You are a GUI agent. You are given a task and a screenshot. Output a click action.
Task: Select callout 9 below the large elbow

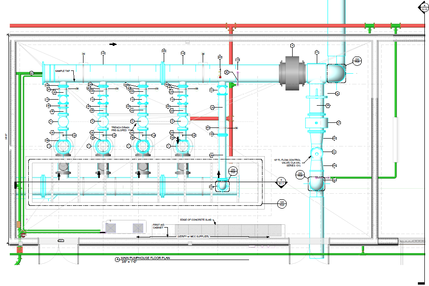[x=337, y=94]
